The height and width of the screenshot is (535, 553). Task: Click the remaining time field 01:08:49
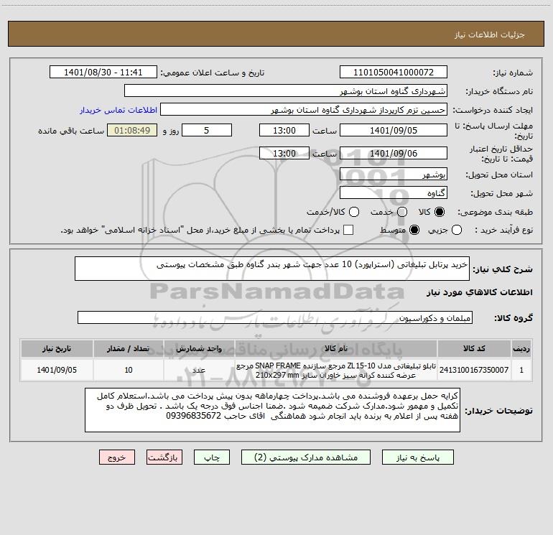click(132, 130)
